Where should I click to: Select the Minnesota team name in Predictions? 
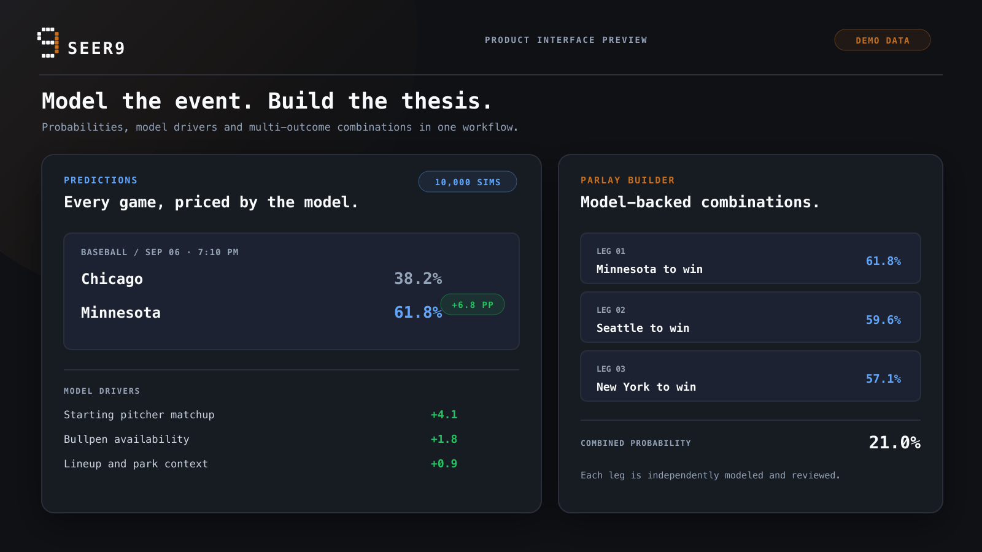click(121, 313)
